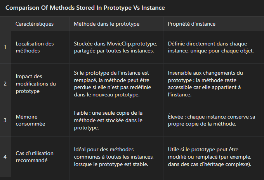Viewport: 264px width, 180px height.
Task: Click the Localisation des méthodes cell
Action: [40, 47]
